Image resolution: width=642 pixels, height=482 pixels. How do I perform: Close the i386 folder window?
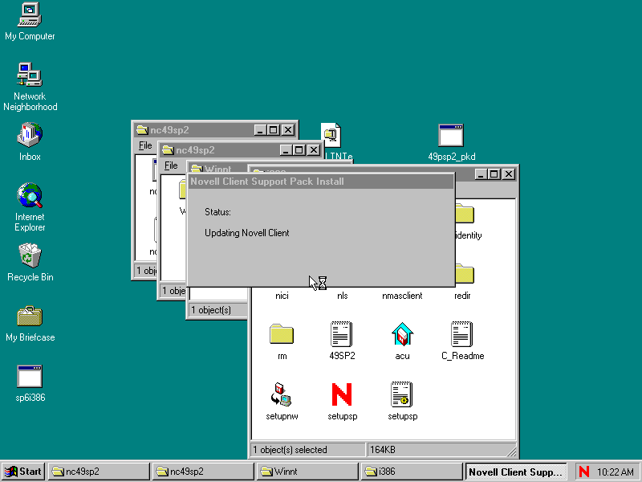click(x=509, y=174)
